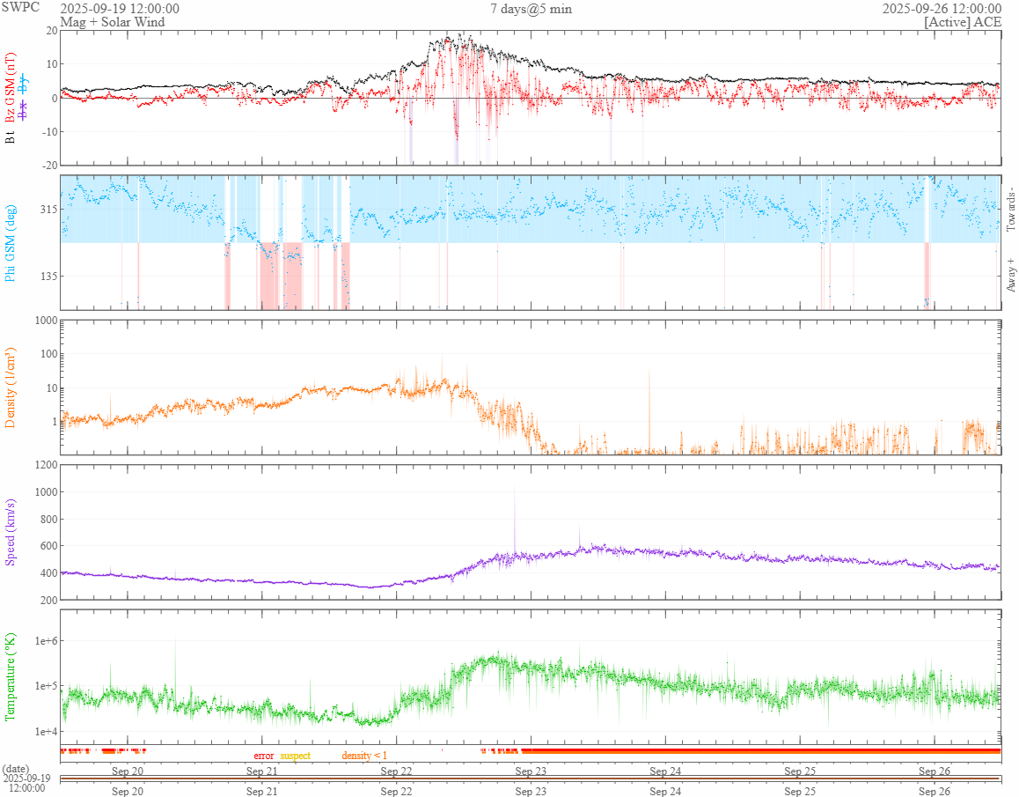Click the 2025-09-26 12:00:00 end time text
The width and height of the screenshot is (1019, 797).
[x=942, y=9]
